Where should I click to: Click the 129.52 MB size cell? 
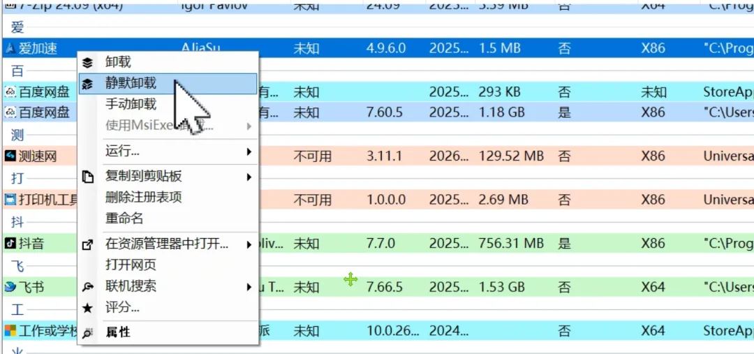coord(511,156)
